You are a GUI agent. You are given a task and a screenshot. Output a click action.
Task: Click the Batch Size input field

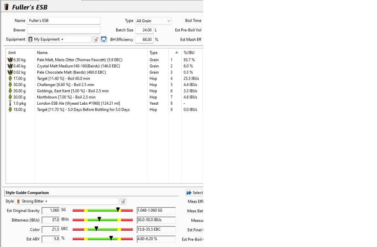point(144,30)
